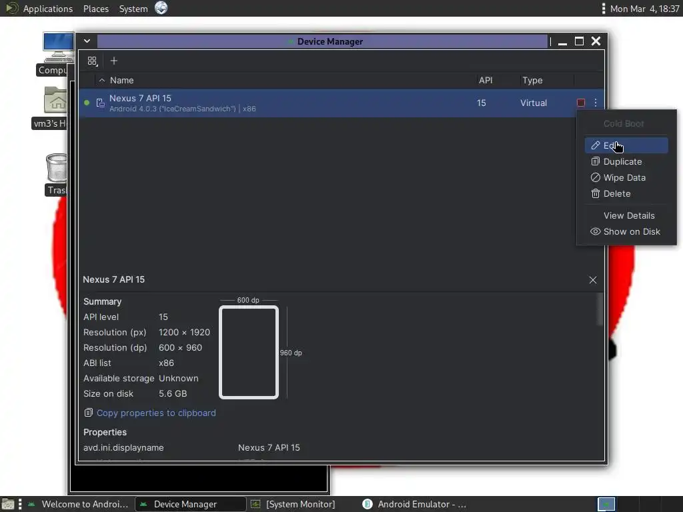This screenshot has height=512, width=683.
Task: Switch to Device Manager taskbar button
Action: pos(190,504)
